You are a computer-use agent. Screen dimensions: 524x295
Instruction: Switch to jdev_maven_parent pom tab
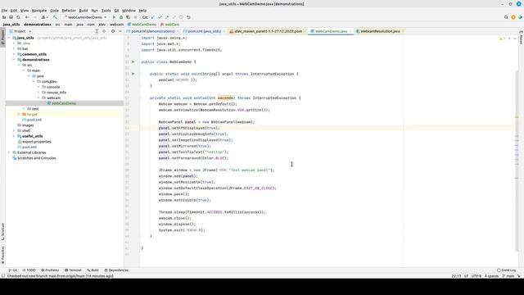point(268,31)
